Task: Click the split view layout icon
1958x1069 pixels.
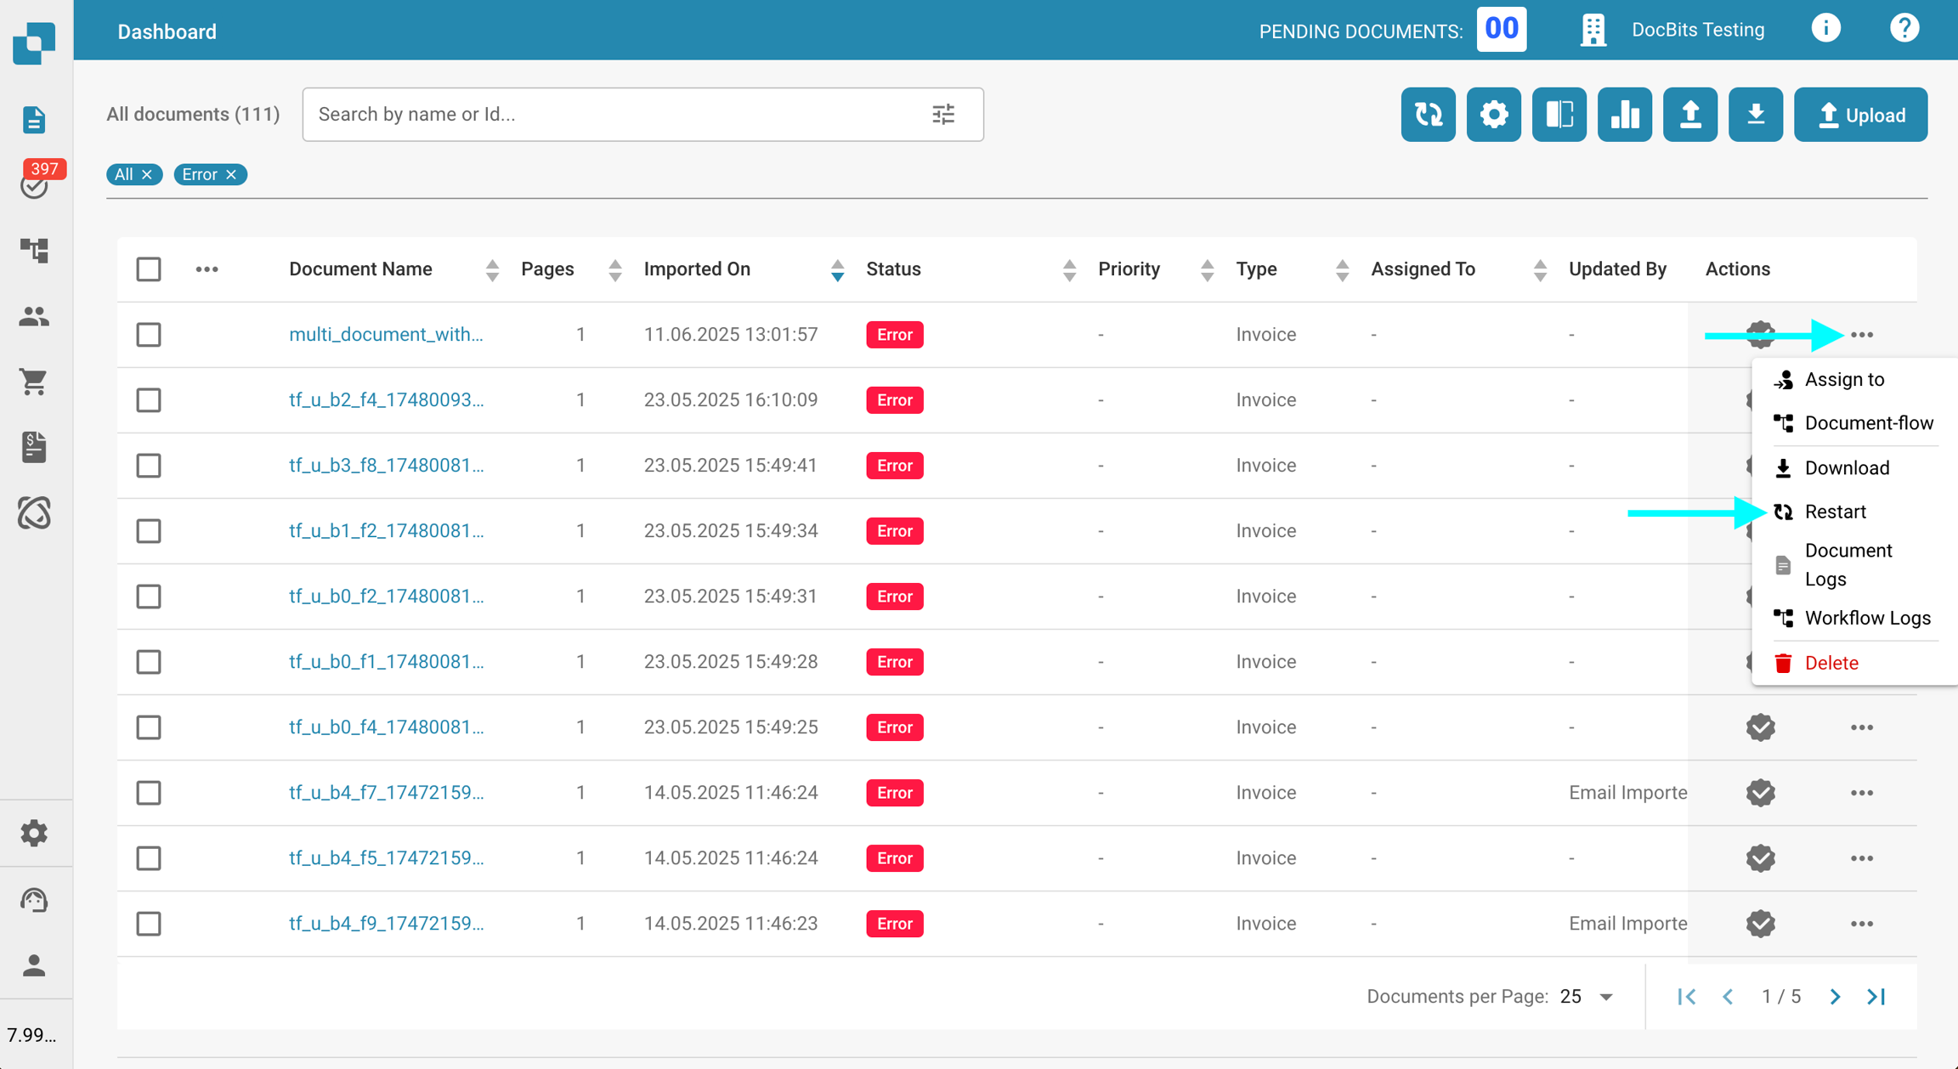Action: tap(1559, 115)
